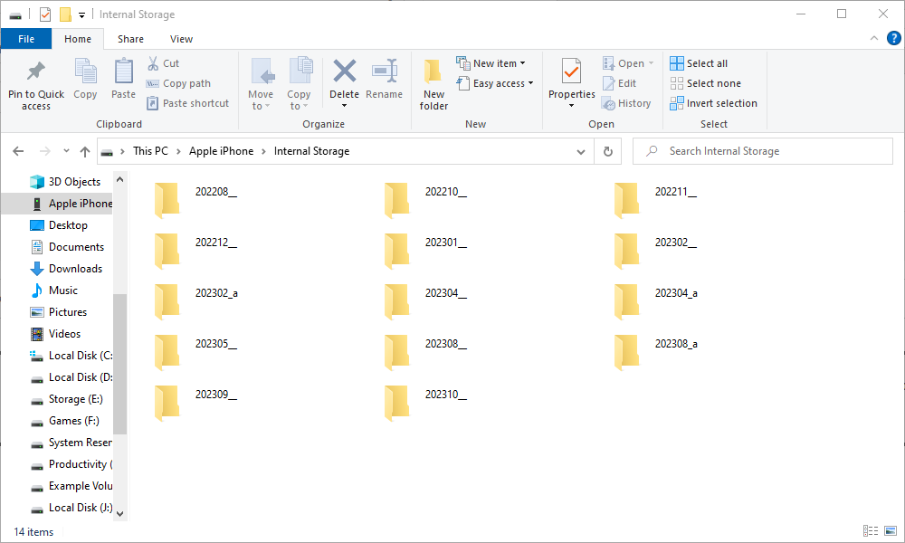The image size is (905, 543).
Task: Open the Copy to command
Action: [x=299, y=84]
